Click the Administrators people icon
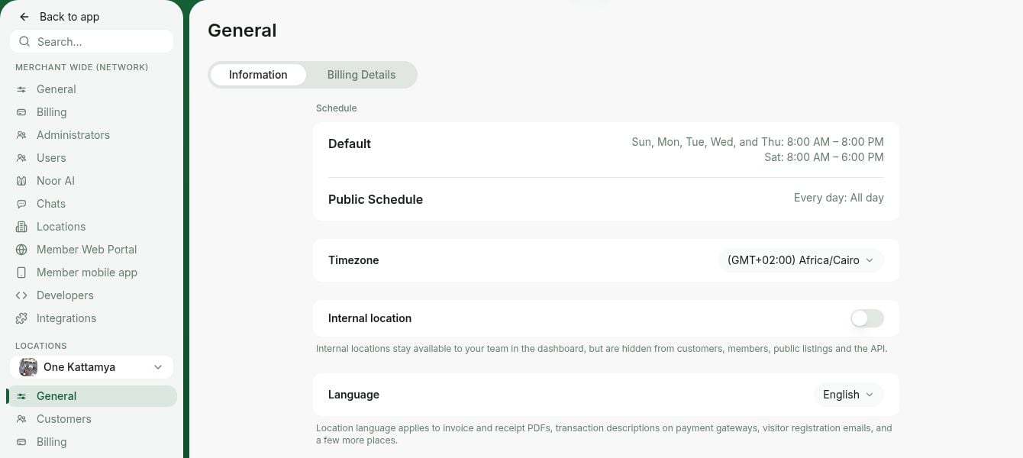Screen dimensions: 1023x458 (21, 135)
